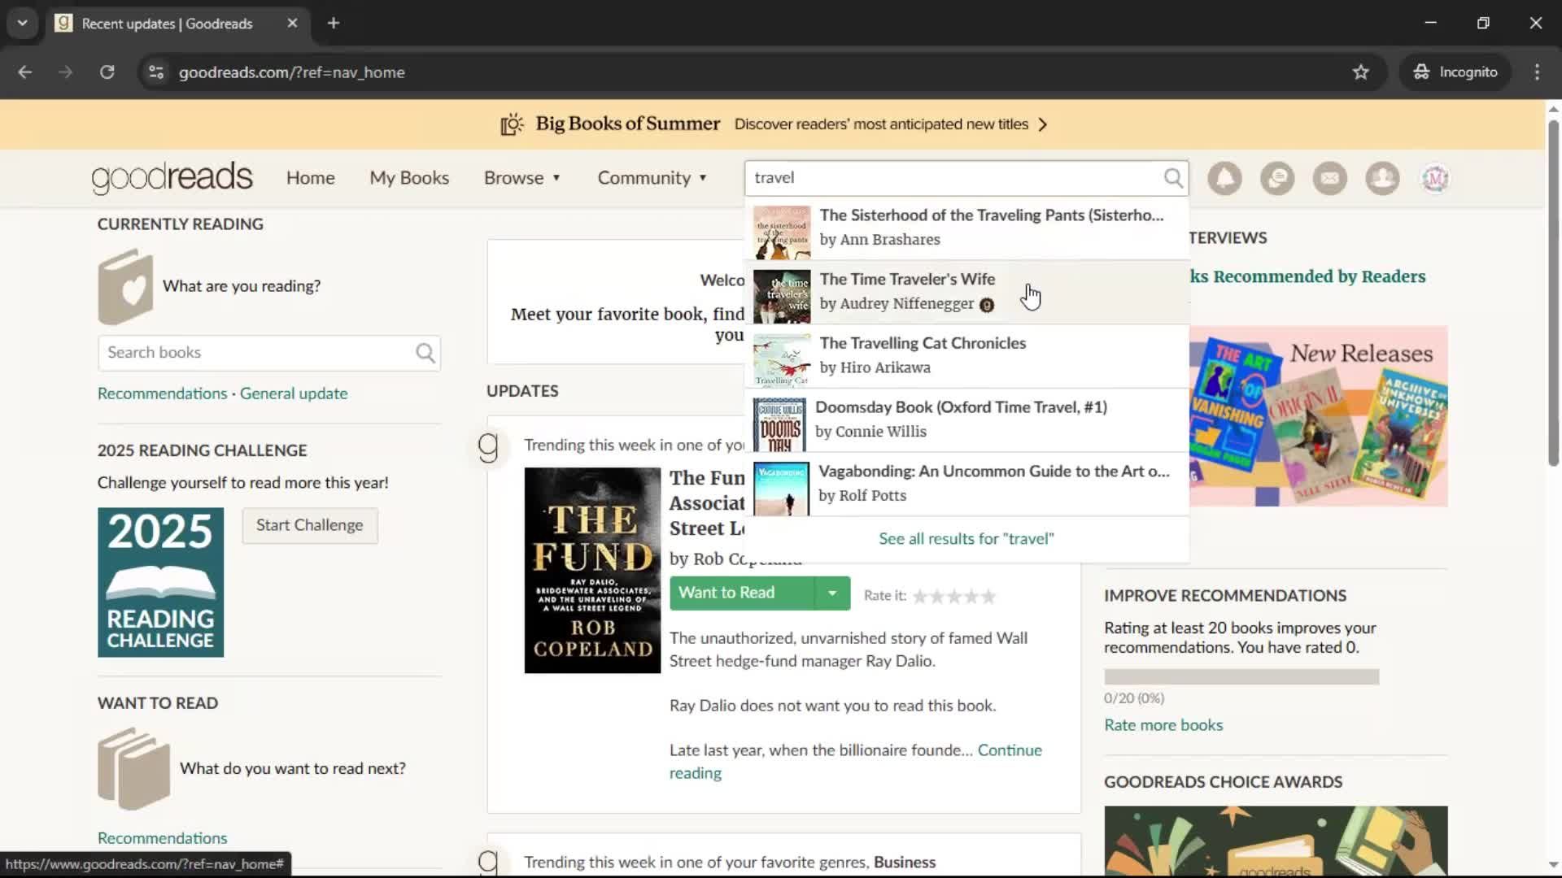Expand the Browse dropdown menu

[x=522, y=178]
